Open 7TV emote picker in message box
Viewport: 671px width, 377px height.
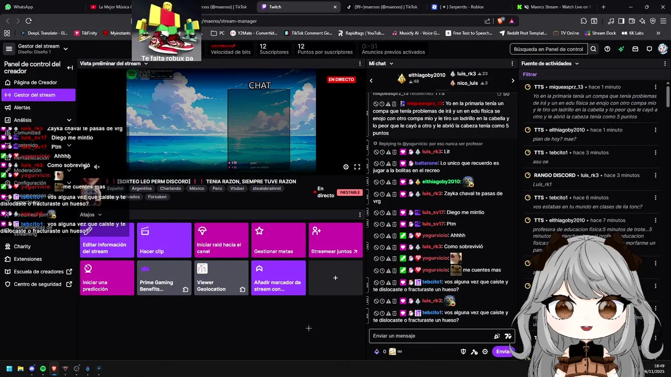(508, 336)
